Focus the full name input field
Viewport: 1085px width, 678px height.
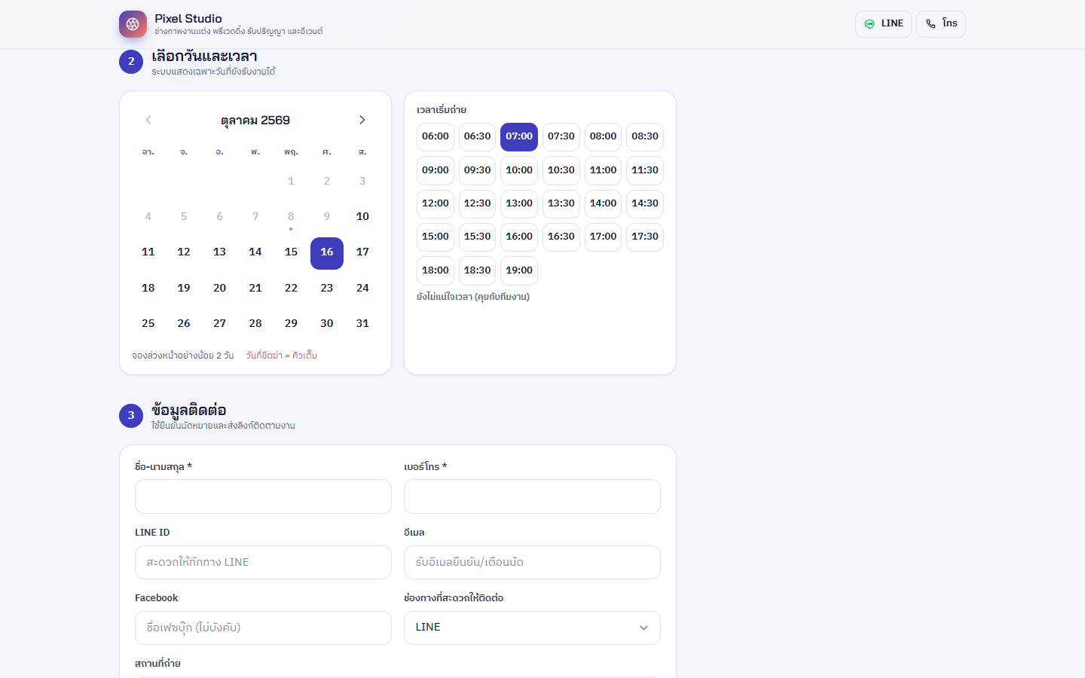263,496
